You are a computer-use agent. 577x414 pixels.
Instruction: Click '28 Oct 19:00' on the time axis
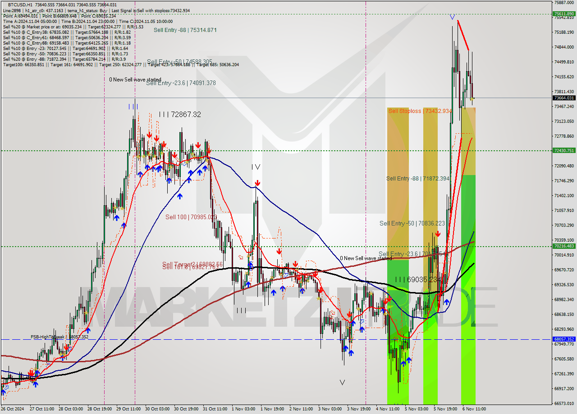point(100,409)
